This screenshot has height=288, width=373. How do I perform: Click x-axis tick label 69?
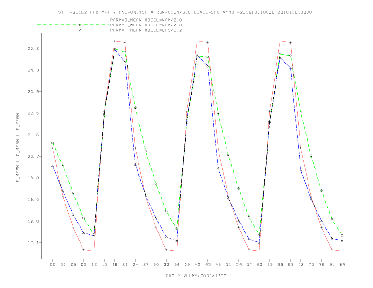[291, 264]
